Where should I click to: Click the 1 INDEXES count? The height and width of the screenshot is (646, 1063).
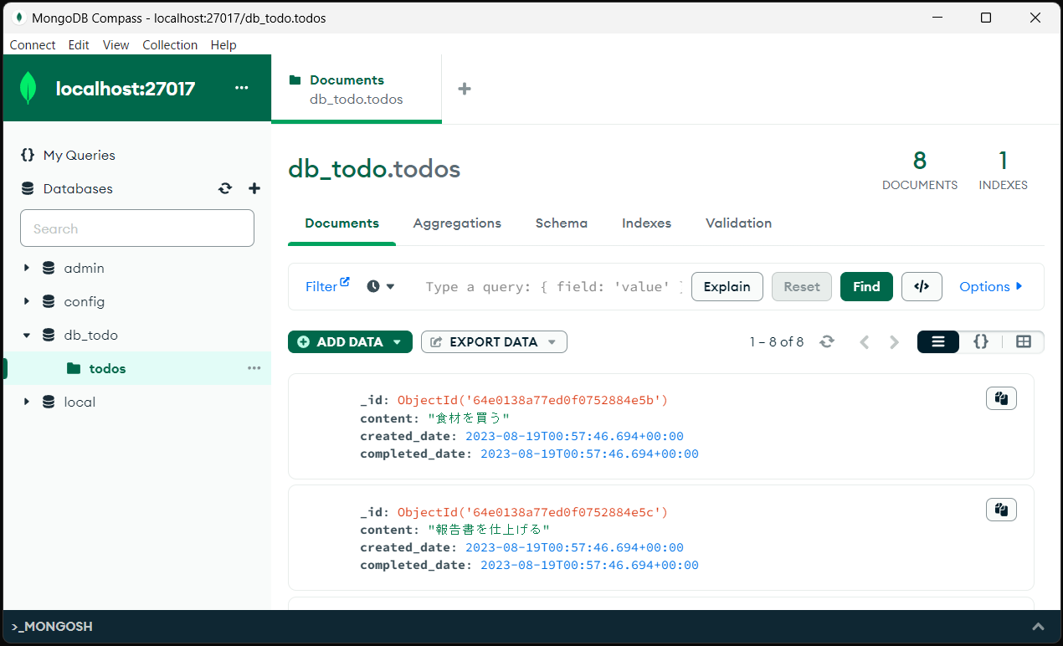click(x=1003, y=170)
